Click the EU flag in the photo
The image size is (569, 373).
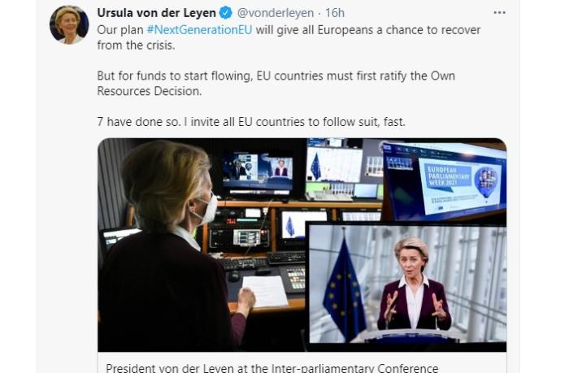(x=344, y=287)
